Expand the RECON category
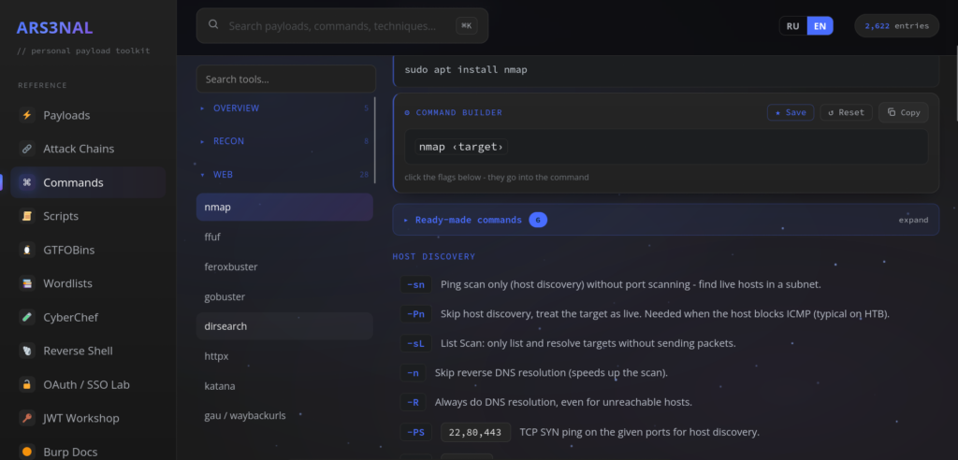 click(285, 141)
